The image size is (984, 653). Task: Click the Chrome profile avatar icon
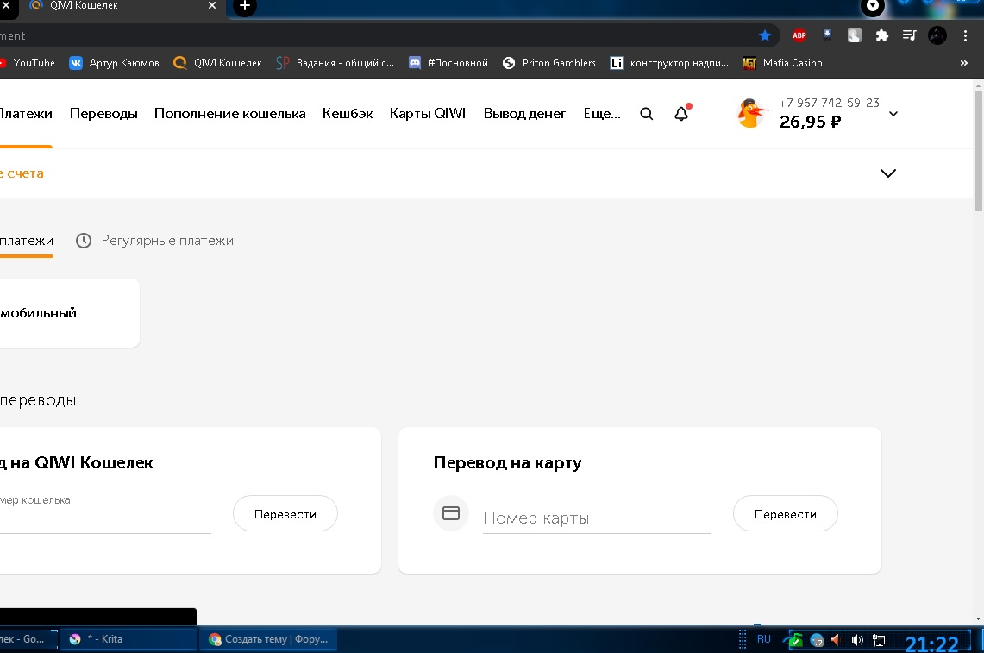(937, 35)
